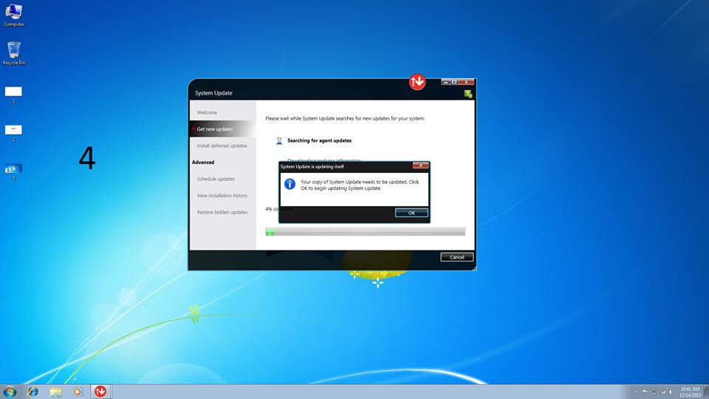Open Schedule updates under Advanced

(x=216, y=179)
